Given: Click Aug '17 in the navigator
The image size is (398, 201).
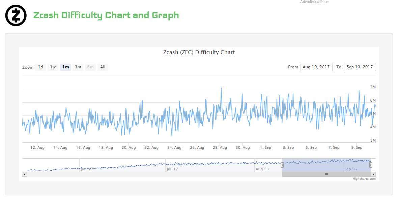Looking at the screenshot, I should pos(262,169).
